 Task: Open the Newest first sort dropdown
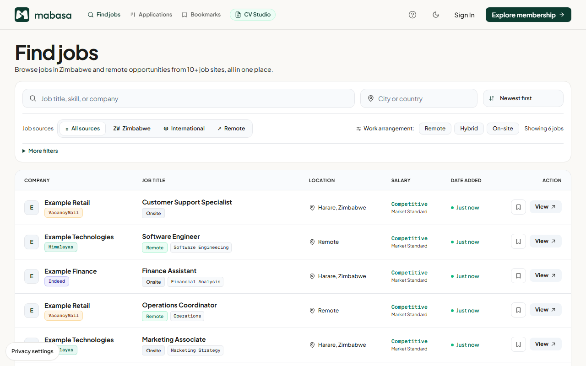point(523,98)
